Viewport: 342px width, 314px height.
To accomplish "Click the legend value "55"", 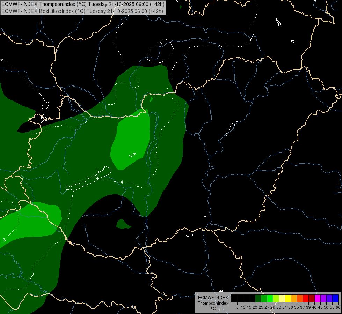I will point(333,307).
